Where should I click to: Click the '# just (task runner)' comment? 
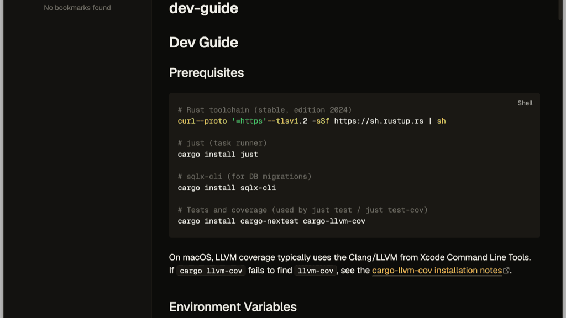(x=222, y=143)
